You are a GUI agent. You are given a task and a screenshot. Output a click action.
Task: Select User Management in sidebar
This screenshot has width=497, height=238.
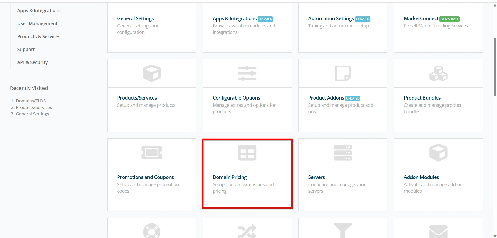click(37, 23)
